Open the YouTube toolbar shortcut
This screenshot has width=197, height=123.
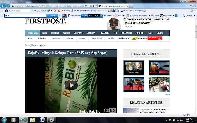[x=120, y=16]
